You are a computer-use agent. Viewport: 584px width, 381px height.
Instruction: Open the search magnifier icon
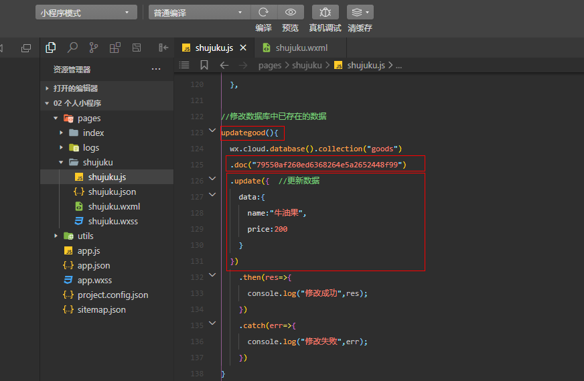pos(72,48)
